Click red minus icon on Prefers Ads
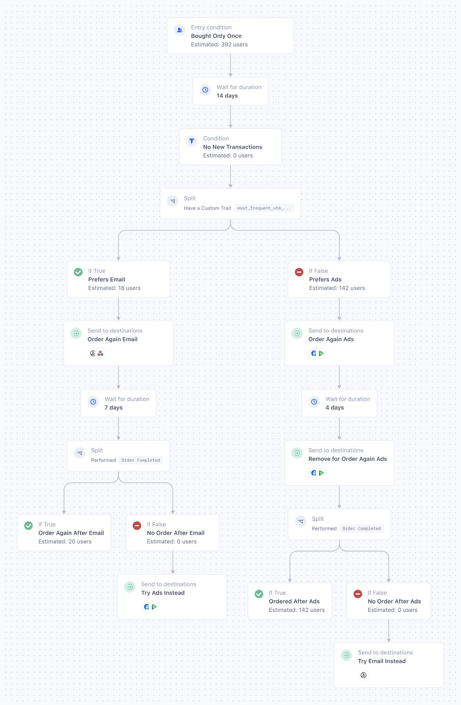Viewport: 461px width, 705px height. click(299, 272)
